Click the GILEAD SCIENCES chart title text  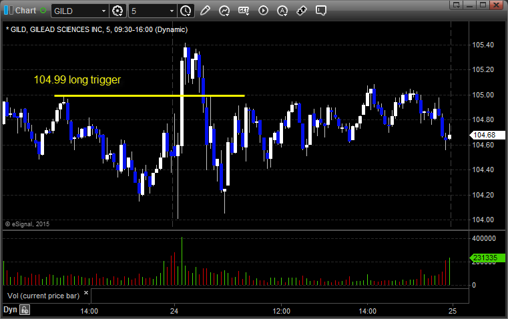97,29
